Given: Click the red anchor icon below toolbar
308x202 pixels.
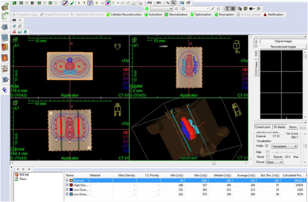Looking at the screenshot, I should tap(14, 31).
